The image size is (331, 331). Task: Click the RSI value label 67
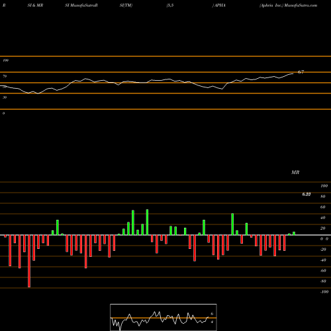(301, 72)
